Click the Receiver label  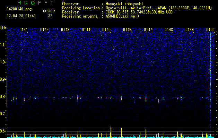[70, 12]
